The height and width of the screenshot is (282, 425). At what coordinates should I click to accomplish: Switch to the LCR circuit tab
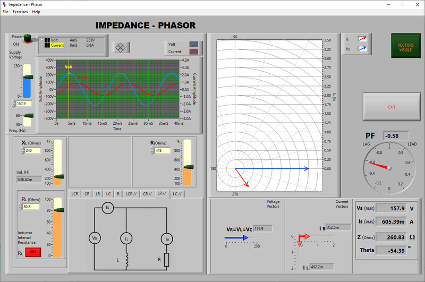75,194
